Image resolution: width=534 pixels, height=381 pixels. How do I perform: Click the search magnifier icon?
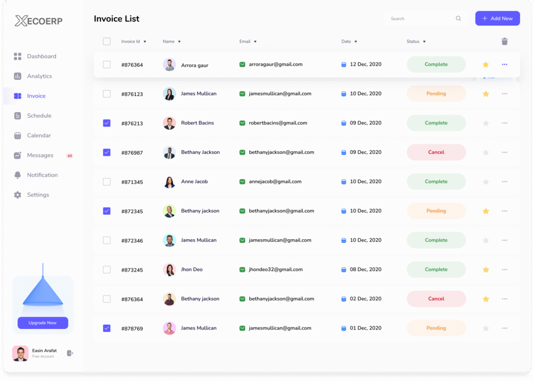tap(458, 19)
